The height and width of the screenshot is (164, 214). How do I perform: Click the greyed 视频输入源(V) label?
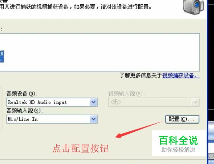[x=126, y=94]
